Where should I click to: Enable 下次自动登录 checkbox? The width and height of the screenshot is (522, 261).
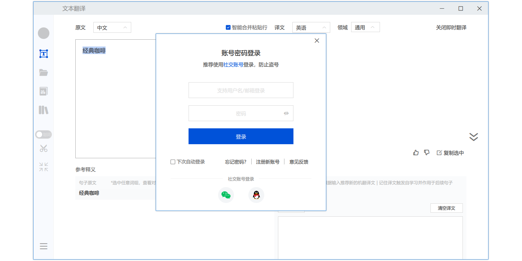point(173,162)
